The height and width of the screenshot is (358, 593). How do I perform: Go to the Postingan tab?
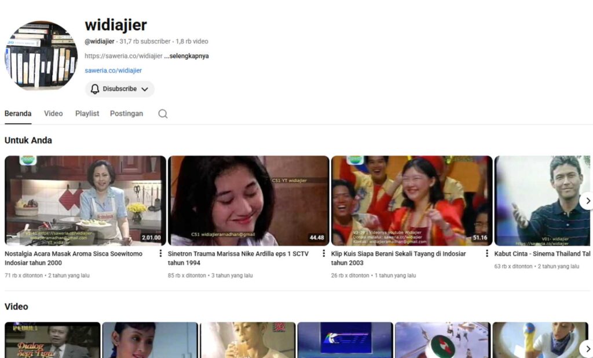[x=126, y=113]
